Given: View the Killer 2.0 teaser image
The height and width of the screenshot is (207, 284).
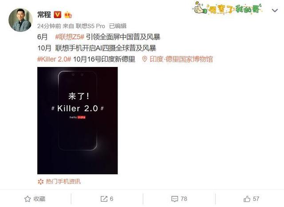Looking at the screenshot, I should pos(78,121).
